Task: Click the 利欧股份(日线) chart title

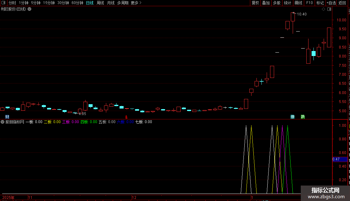Action: click(13, 9)
